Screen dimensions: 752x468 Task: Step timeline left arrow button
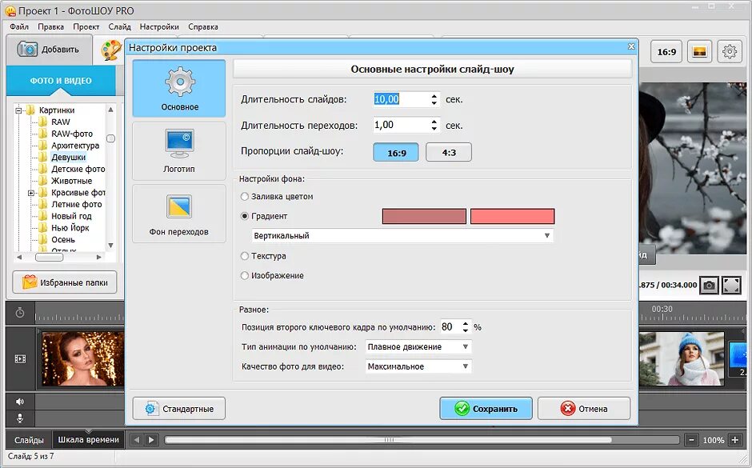pyautogui.click(x=137, y=440)
